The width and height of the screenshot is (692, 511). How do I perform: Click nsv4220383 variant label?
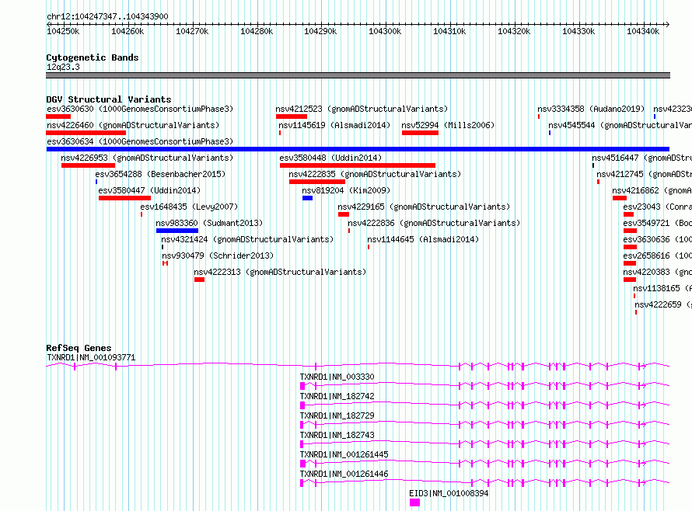coord(658,272)
